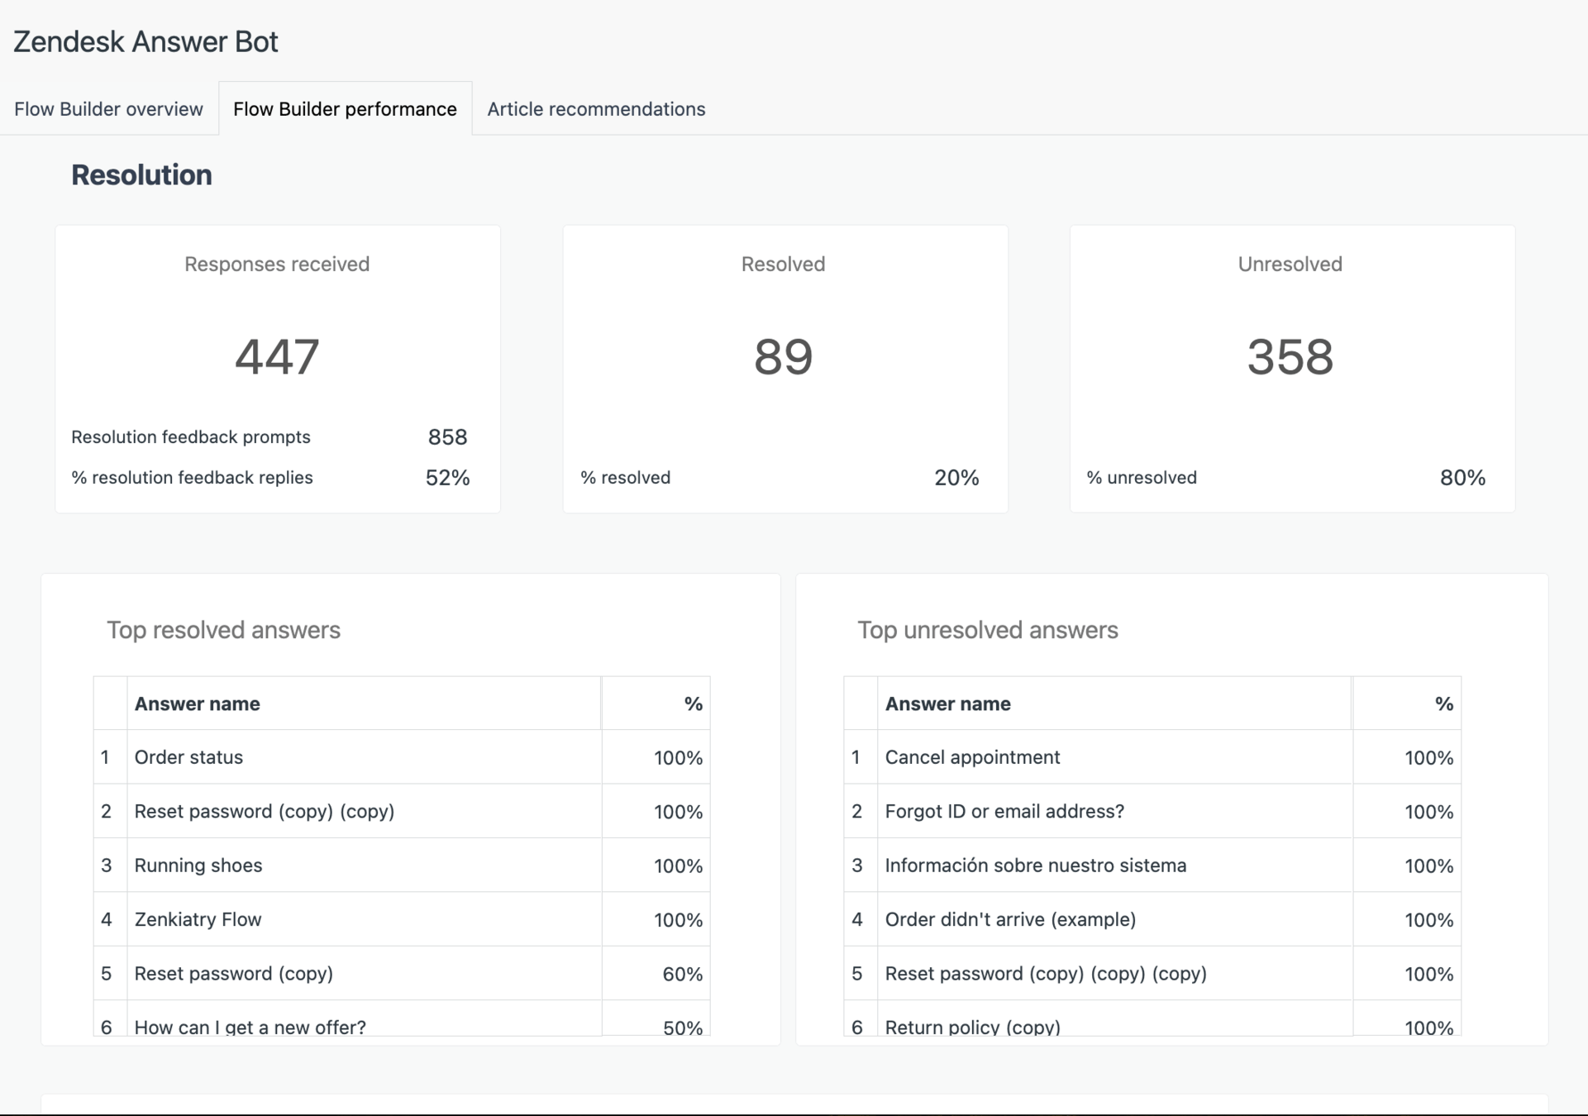Select the Flow Builder performance tab

click(x=345, y=109)
